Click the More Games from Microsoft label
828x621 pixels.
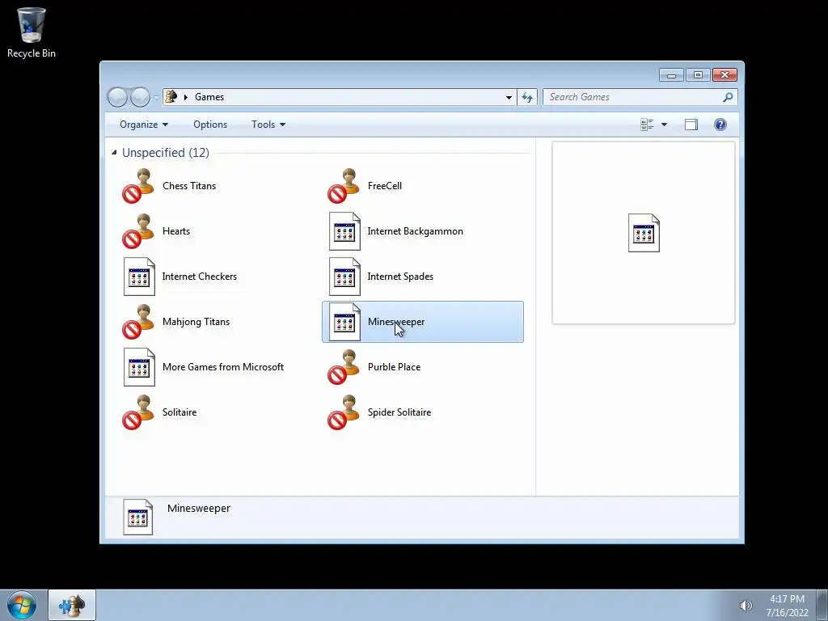(x=223, y=367)
